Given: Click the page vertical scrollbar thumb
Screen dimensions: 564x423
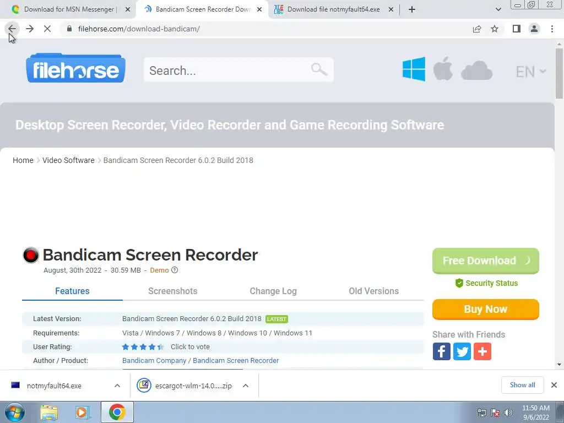Looking at the screenshot, I should [559, 73].
